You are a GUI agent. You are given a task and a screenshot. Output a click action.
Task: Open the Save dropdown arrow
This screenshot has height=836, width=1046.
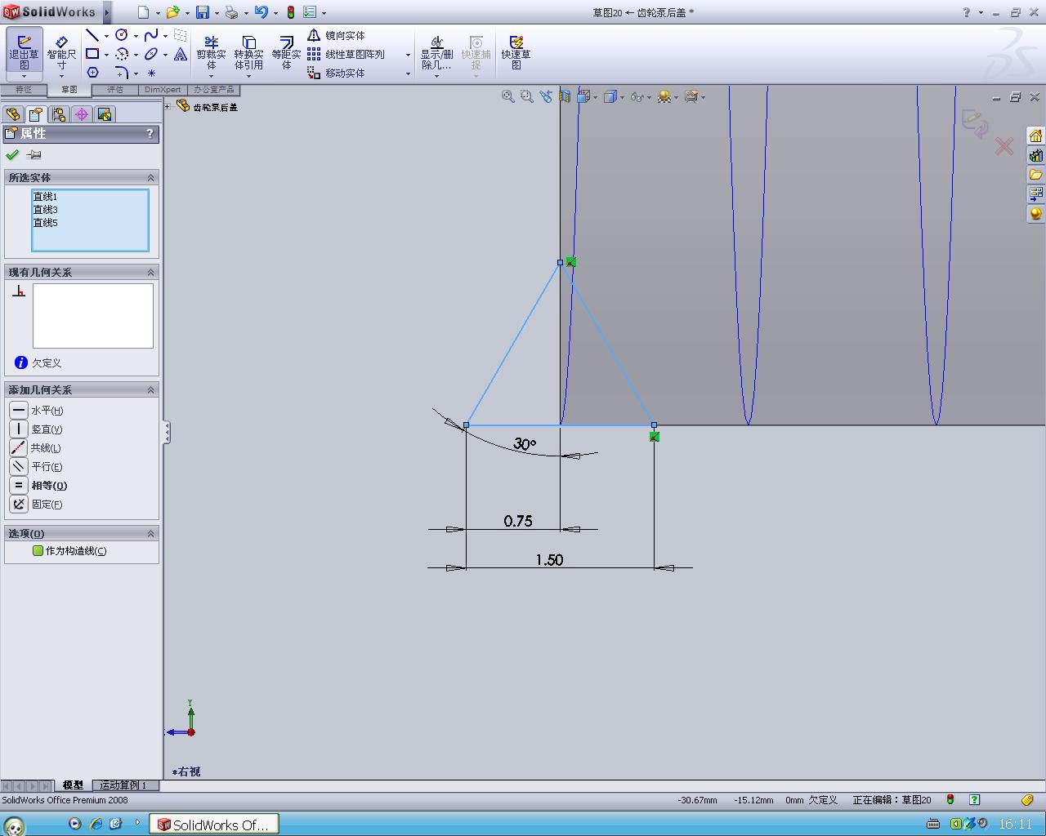pyautogui.click(x=216, y=13)
